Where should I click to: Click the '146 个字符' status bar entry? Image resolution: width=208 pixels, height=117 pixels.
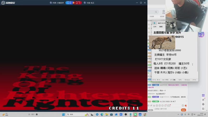[x=165, y=80]
